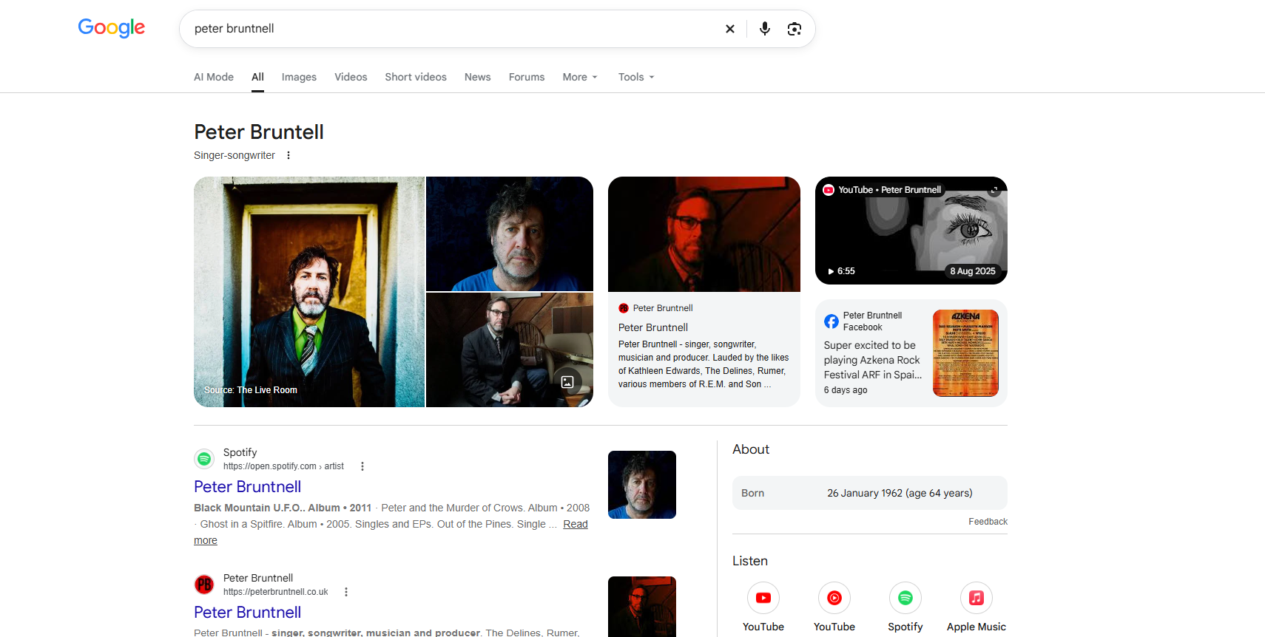1265x637 pixels.
Task: Switch to the News tab
Action: point(478,77)
